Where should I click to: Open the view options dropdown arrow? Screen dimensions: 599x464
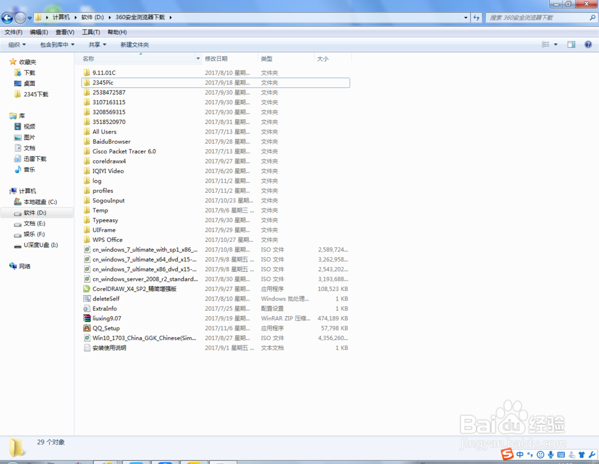click(556, 45)
